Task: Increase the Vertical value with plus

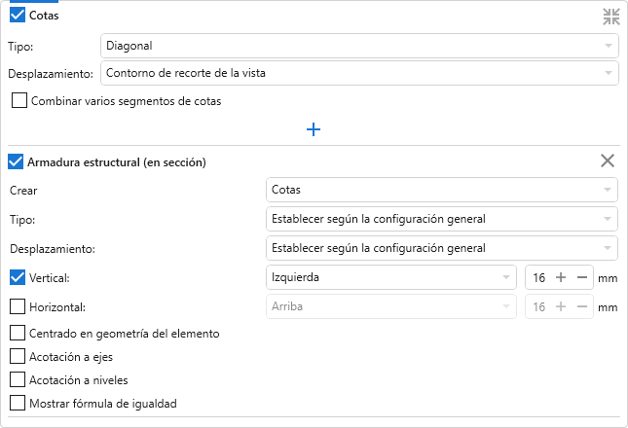Action: 561,278
